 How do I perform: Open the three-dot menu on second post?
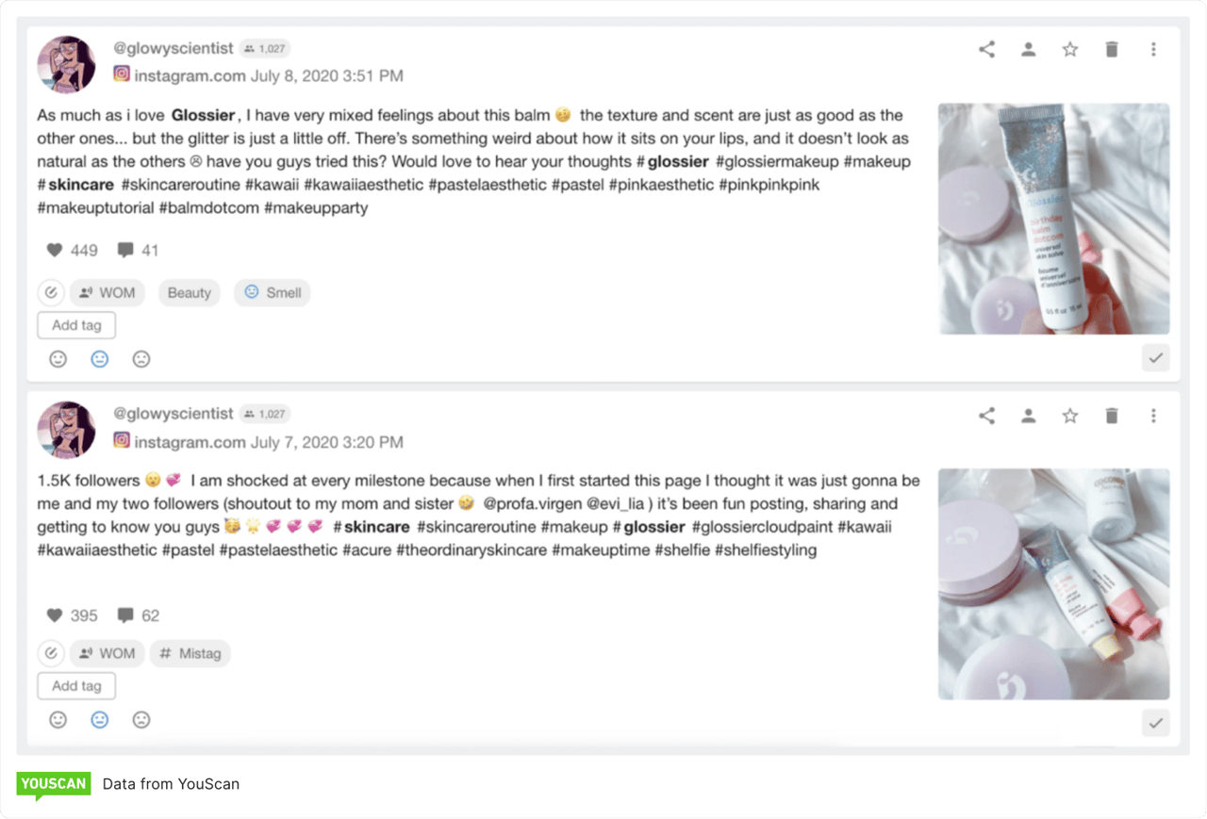pos(1153,416)
